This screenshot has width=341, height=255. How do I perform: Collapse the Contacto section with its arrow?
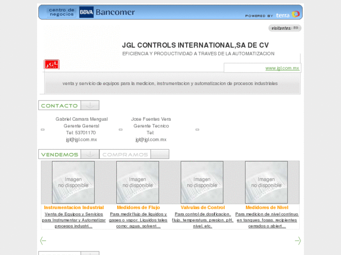point(90,105)
